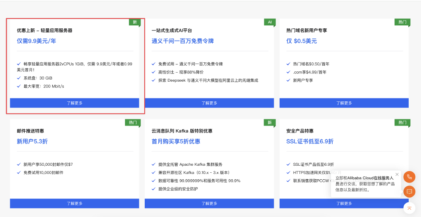Click the 仅需9.9美元/年 headline
The height and width of the screenshot is (217, 421).
(37, 41)
